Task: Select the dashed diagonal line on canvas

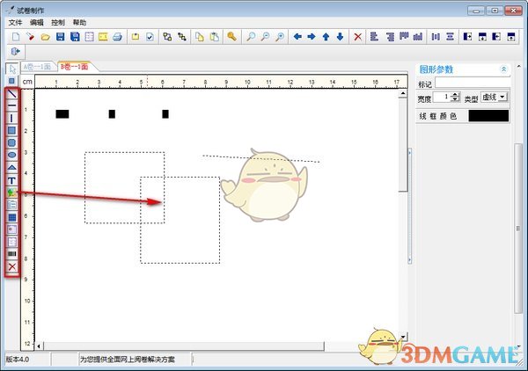Action: pyautogui.click(x=261, y=159)
